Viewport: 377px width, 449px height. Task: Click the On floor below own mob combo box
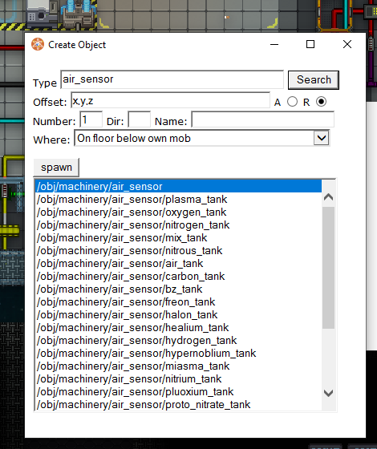point(202,138)
